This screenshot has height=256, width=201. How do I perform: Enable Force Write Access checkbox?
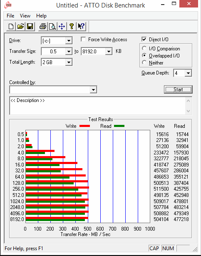tap(83, 40)
